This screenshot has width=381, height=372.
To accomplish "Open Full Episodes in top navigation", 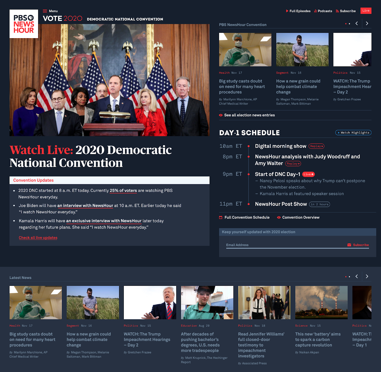I will click(298, 11).
